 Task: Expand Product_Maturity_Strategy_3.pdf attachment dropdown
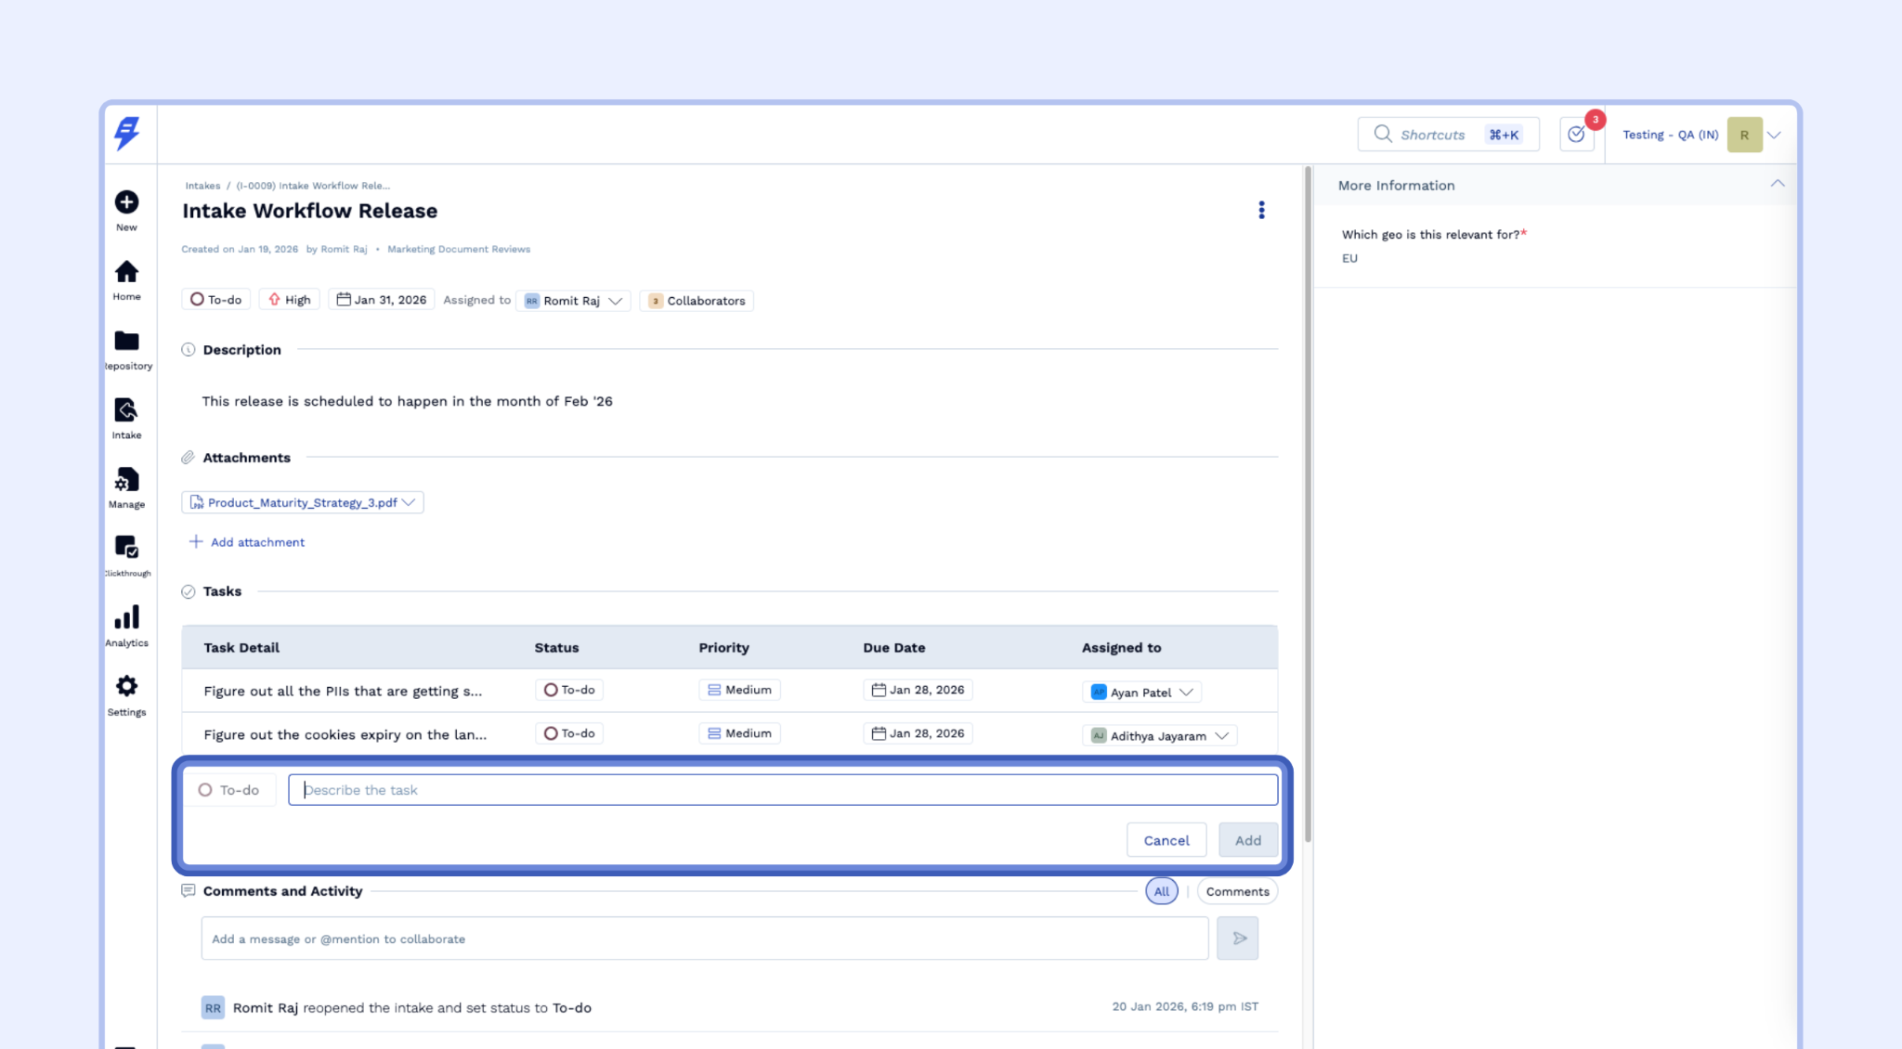tap(409, 502)
